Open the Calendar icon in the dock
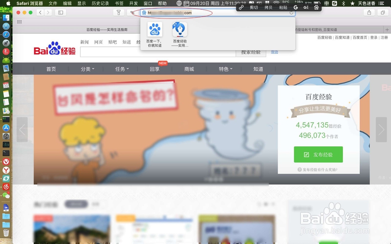The image size is (391, 244). click(x=6, y=85)
